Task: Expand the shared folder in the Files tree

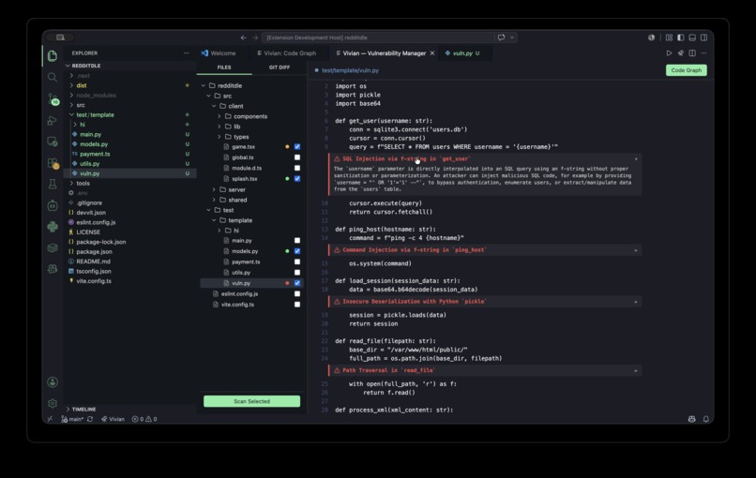Action: click(214, 200)
